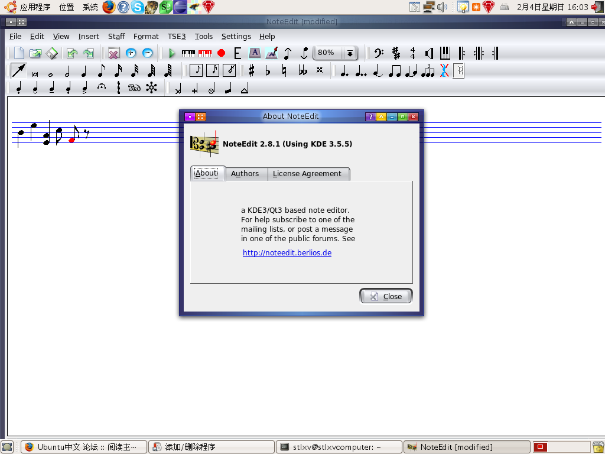Toggle the pedal off asterisk marking
This screenshot has height=454, width=605.
click(x=151, y=88)
